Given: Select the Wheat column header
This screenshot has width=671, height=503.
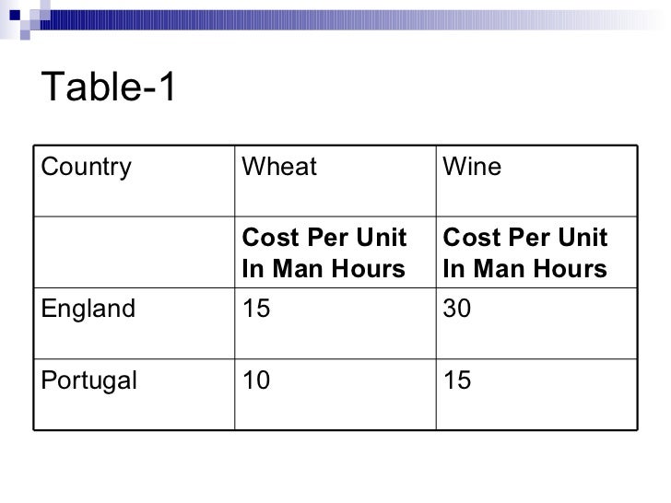Looking at the screenshot, I should point(335,181).
